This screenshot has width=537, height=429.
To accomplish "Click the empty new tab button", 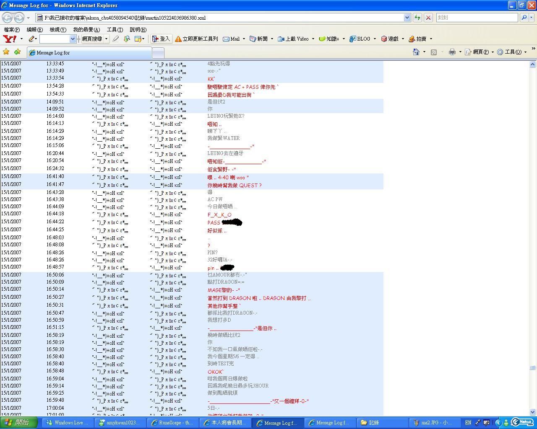I will coord(158,53).
